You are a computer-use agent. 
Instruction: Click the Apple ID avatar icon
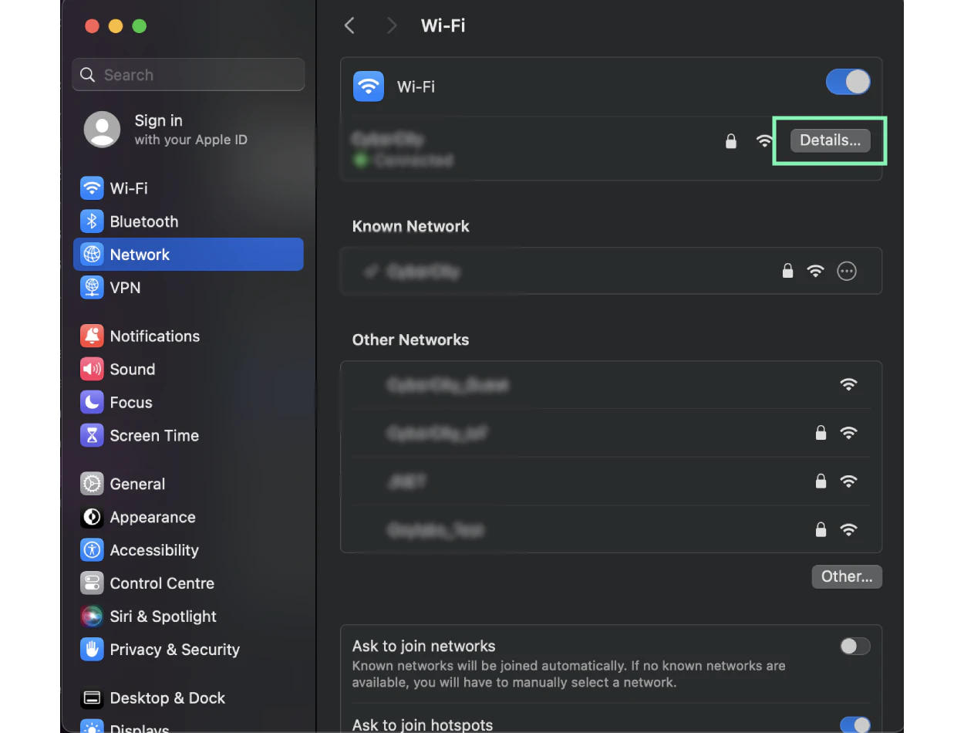pos(102,130)
